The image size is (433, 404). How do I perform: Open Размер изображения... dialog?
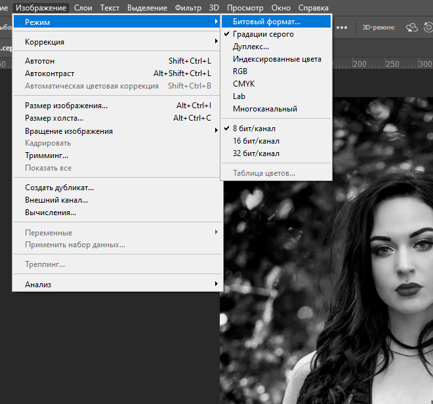(x=66, y=106)
